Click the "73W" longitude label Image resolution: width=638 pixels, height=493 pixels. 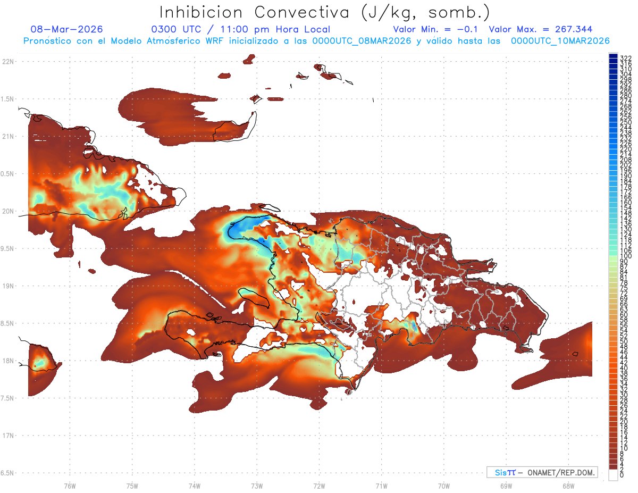click(257, 486)
